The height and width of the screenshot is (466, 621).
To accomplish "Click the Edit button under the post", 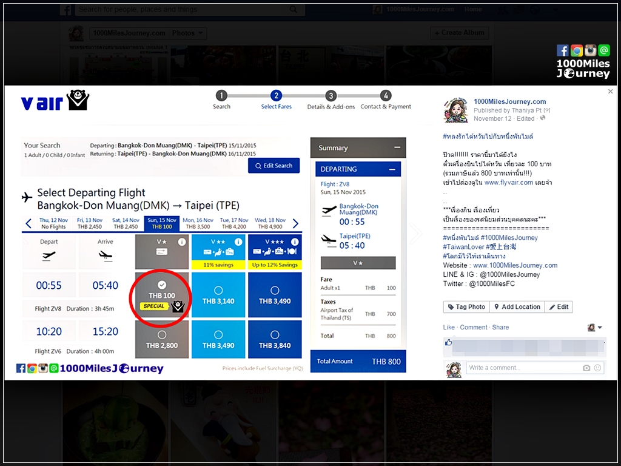I will 559,306.
